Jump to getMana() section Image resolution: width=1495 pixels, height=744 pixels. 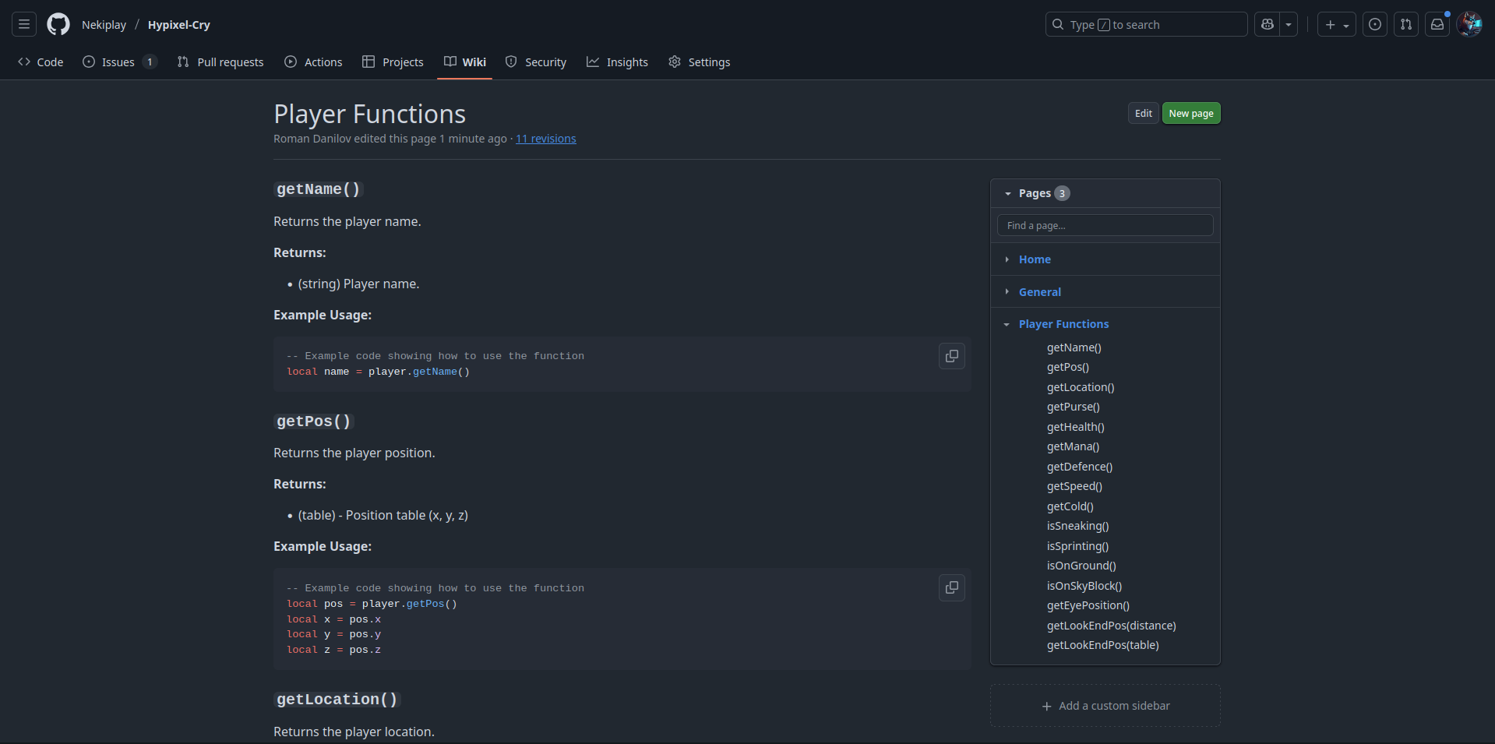[x=1073, y=446]
